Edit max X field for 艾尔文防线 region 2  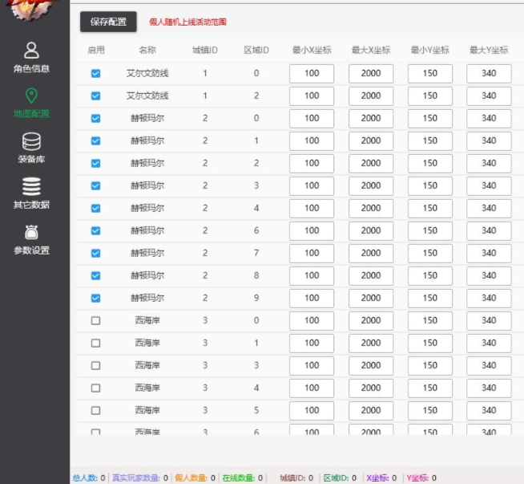(x=371, y=96)
